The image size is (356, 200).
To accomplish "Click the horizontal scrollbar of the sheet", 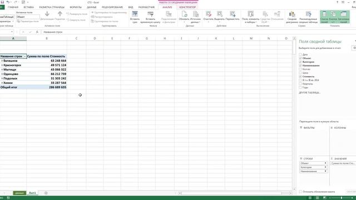I will point(231,193).
